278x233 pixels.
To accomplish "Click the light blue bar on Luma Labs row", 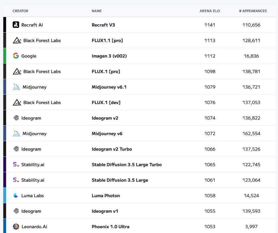I will [5, 195].
